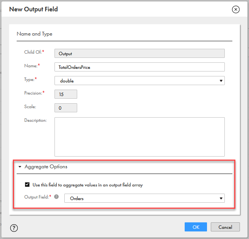This screenshot has height=239, width=249.
Task: Confirm with the OK button
Action: point(196,227)
